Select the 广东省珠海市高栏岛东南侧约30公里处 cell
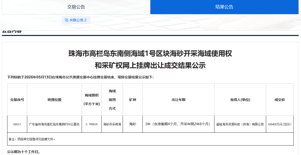Screen dimensions: 301x155 pos(54,124)
